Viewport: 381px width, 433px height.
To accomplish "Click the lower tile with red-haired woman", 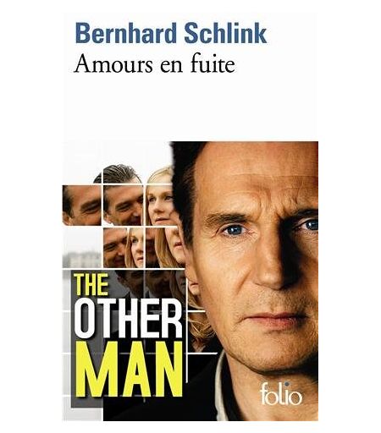I will tap(135, 248).
